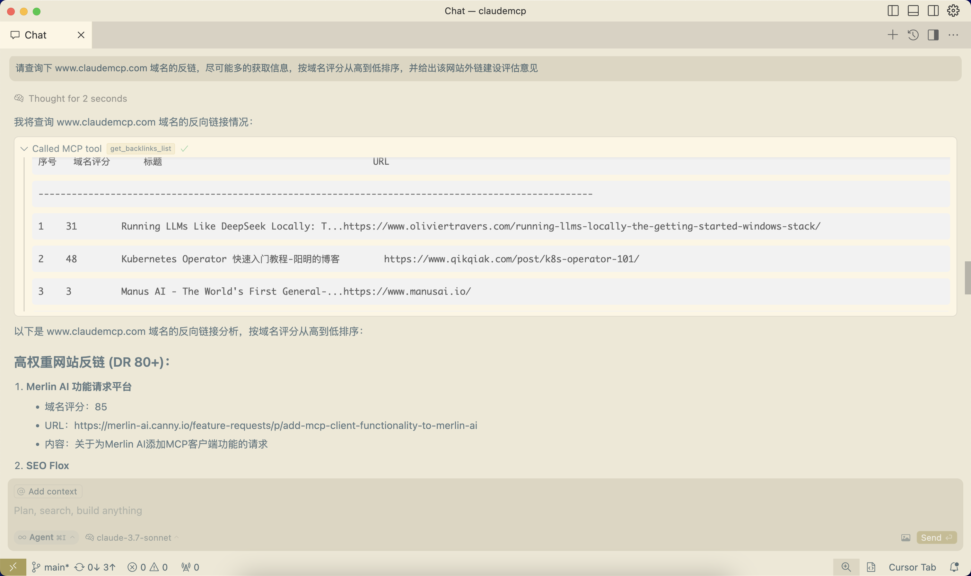This screenshot has width=971, height=576.
Task: Open the merlin-ai.canny.io feature request link
Action: coord(276,425)
